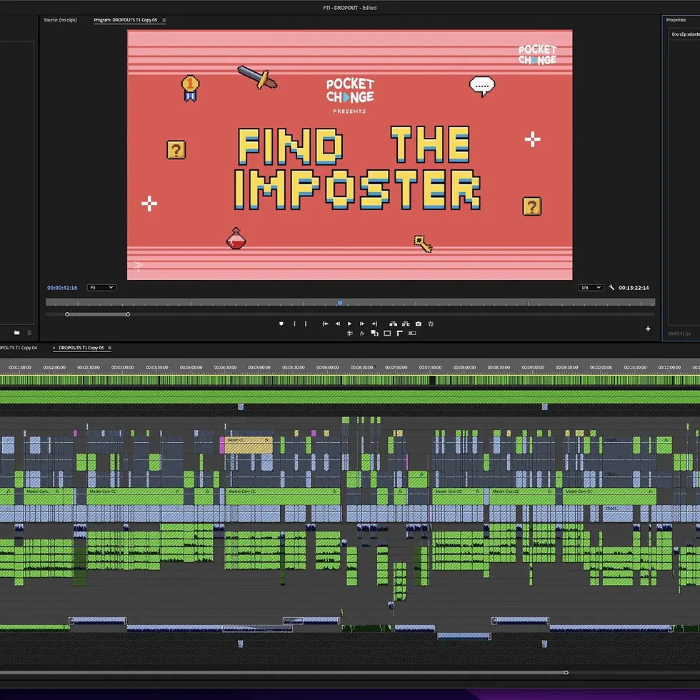This screenshot has height=700, width=700.
Task: Toggle Show Rulers corner icon
Action: (399, 334)
